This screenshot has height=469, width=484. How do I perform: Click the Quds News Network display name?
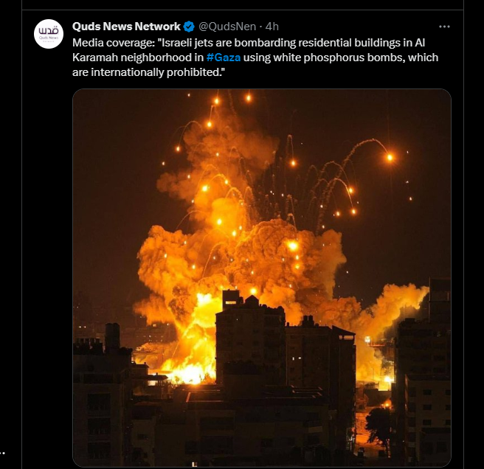(x=126, y=27)
